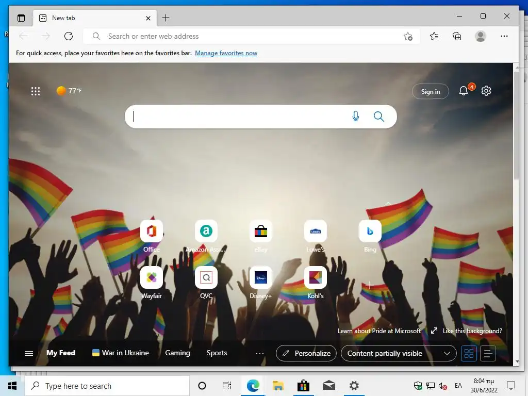This screenshot has height=396, width=528.
Task: Select the My Feed tab
Action: pyautogui.click(x=61, y=353)
